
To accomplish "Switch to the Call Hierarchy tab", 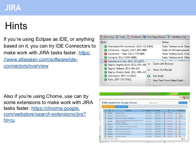I will coord(177,37).
